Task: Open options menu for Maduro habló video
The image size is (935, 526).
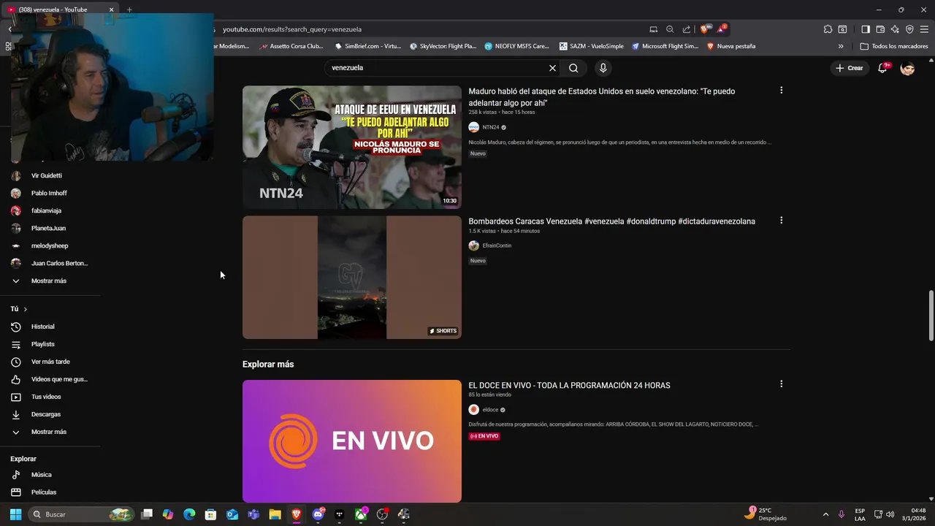Action: [x=781, y=91]
